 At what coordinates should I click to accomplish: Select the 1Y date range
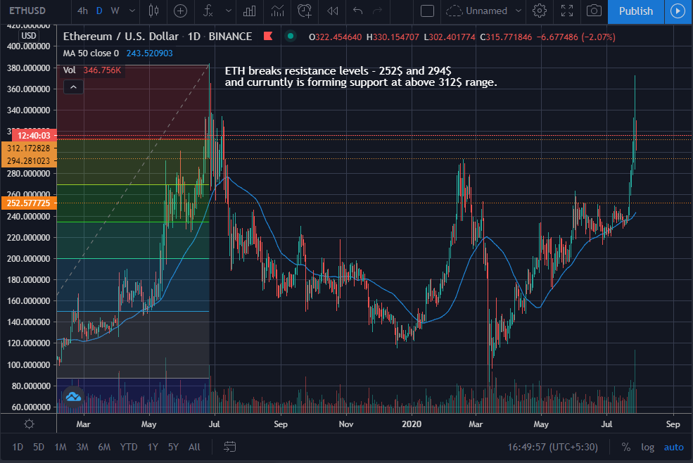coord(153,447)
